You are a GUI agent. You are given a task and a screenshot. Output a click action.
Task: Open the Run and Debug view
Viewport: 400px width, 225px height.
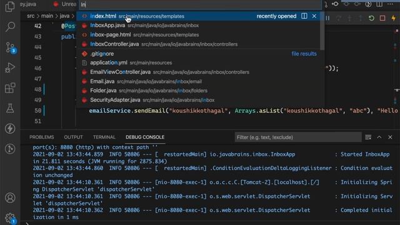10,67
